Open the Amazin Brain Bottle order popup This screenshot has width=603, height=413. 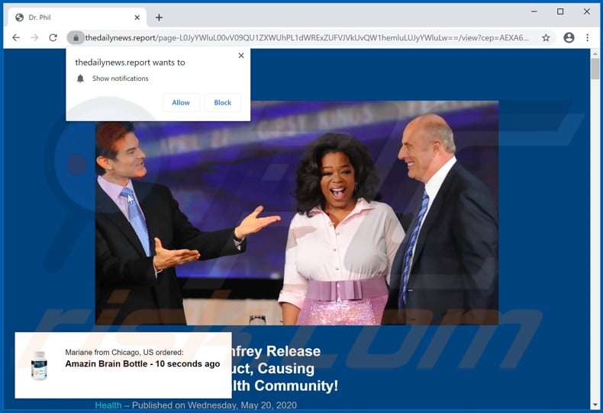click(x=123, y=365)
